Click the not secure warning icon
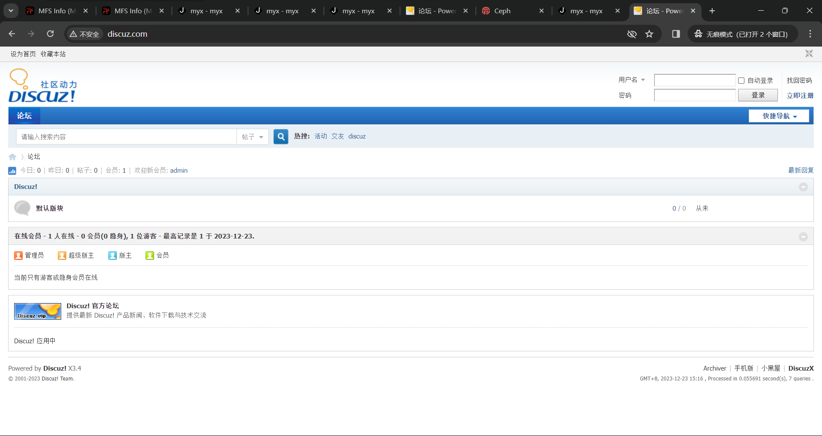Image resolution: width=822 pixels, height=436 pixels. click(x=73, y=34)
